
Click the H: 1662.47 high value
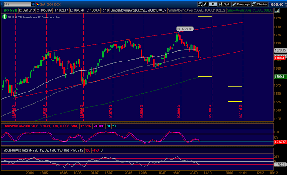pos(61,10)
